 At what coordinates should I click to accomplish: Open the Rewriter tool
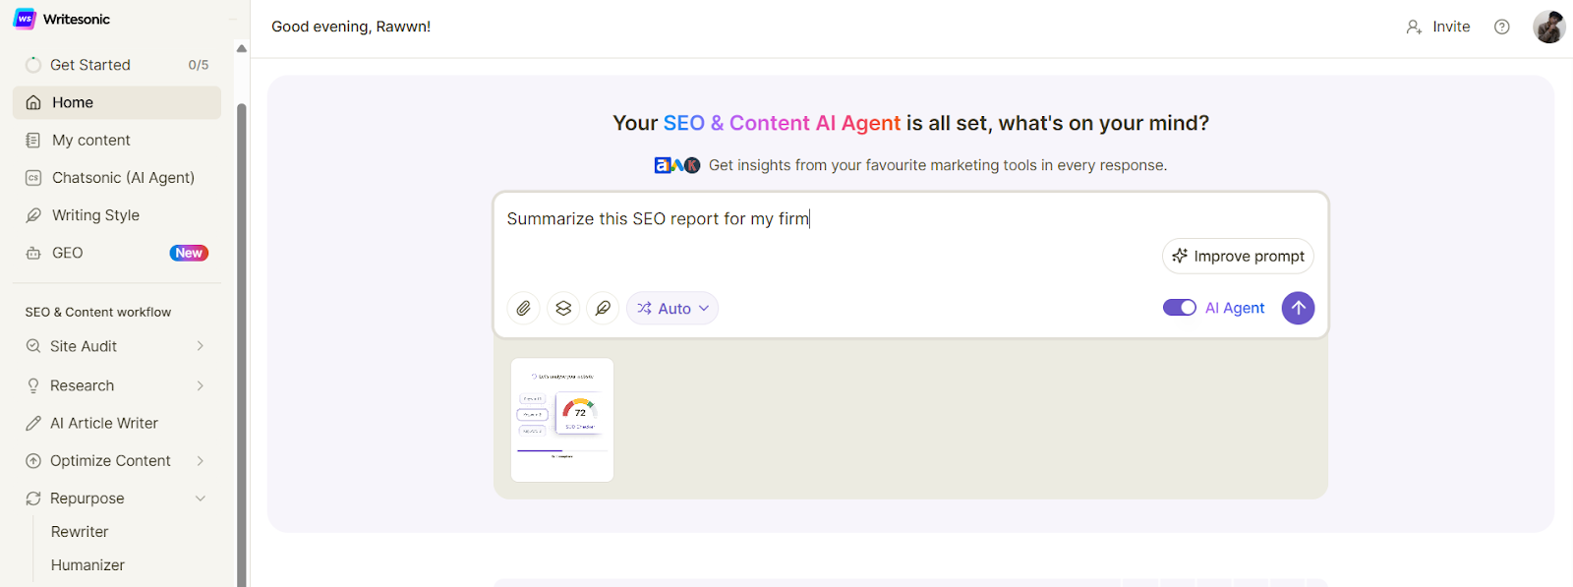click(80, 532)
